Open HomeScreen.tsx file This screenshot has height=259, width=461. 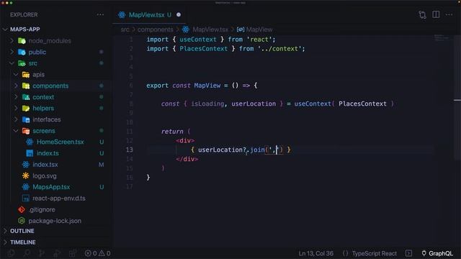[x=60, y=142]
